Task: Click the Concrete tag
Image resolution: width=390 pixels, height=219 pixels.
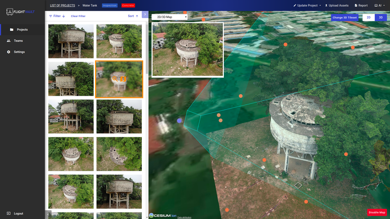Action: tap(128, 5)
